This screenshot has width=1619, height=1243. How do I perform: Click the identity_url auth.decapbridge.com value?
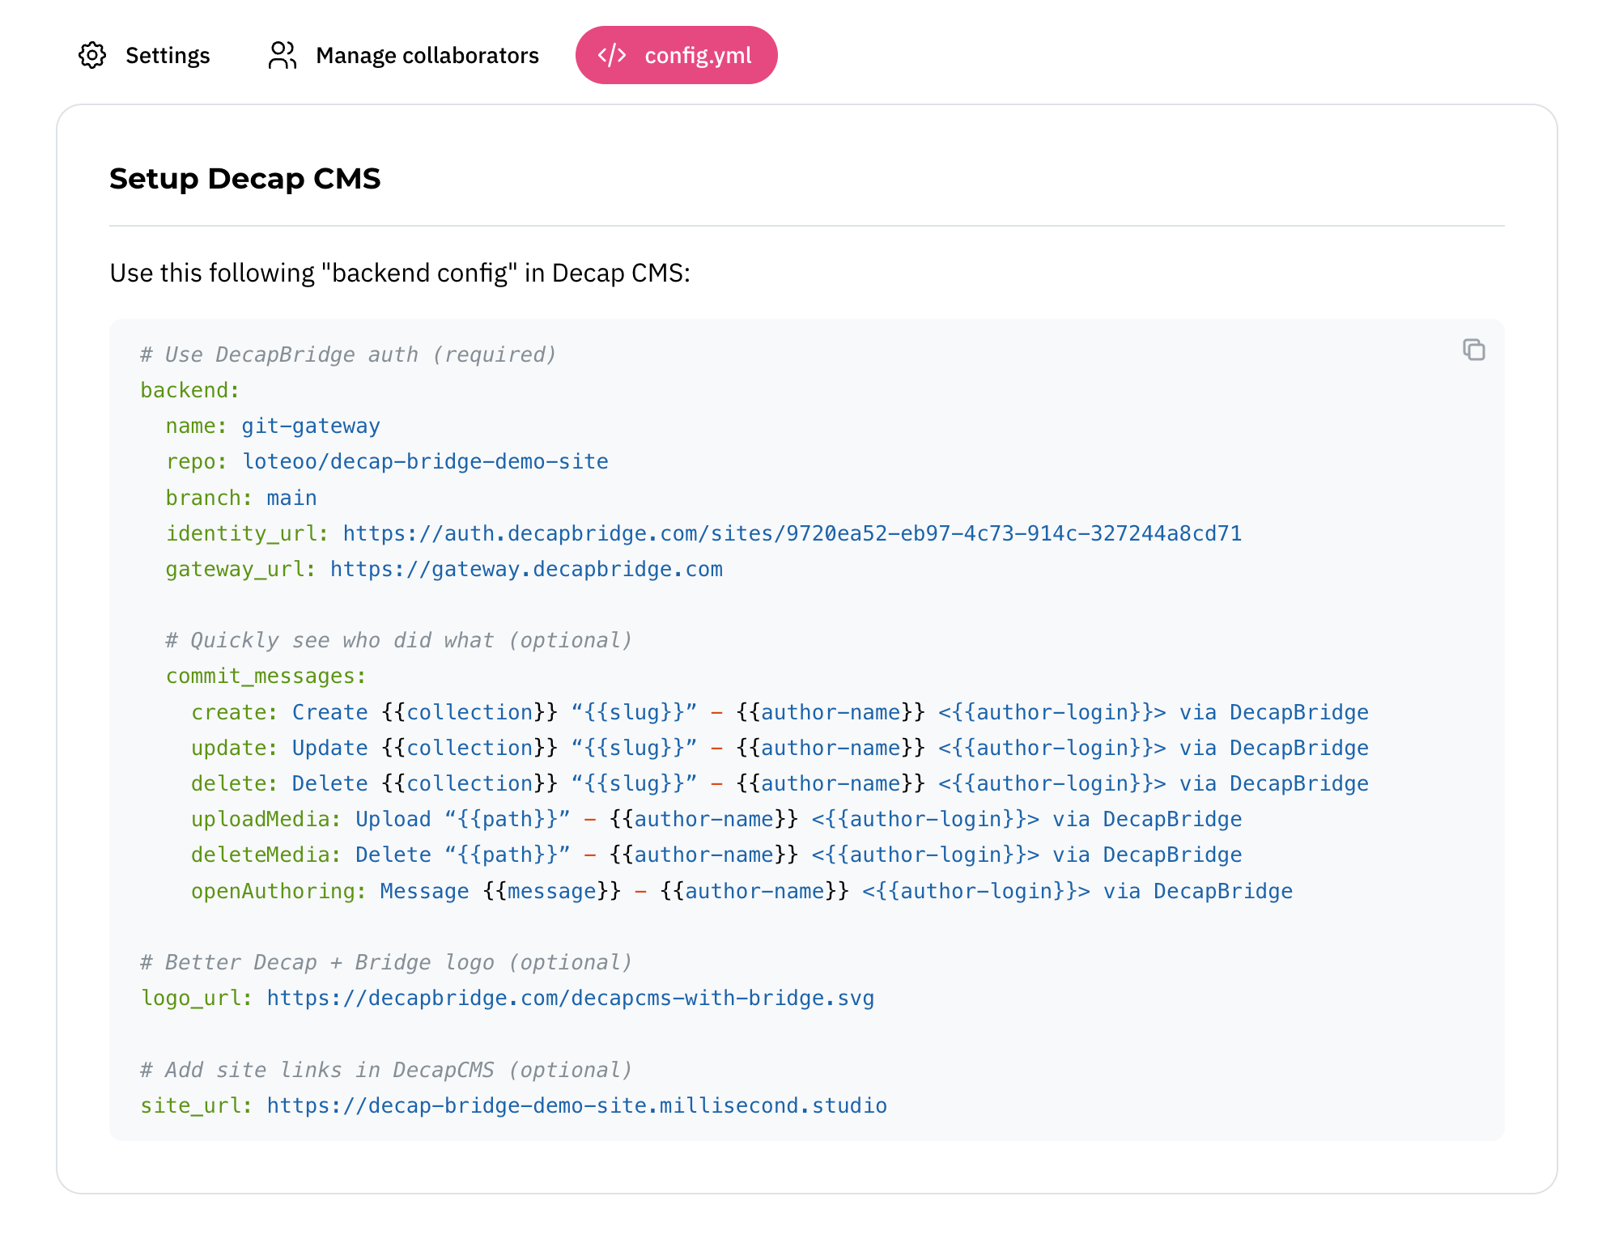point(793,533)
